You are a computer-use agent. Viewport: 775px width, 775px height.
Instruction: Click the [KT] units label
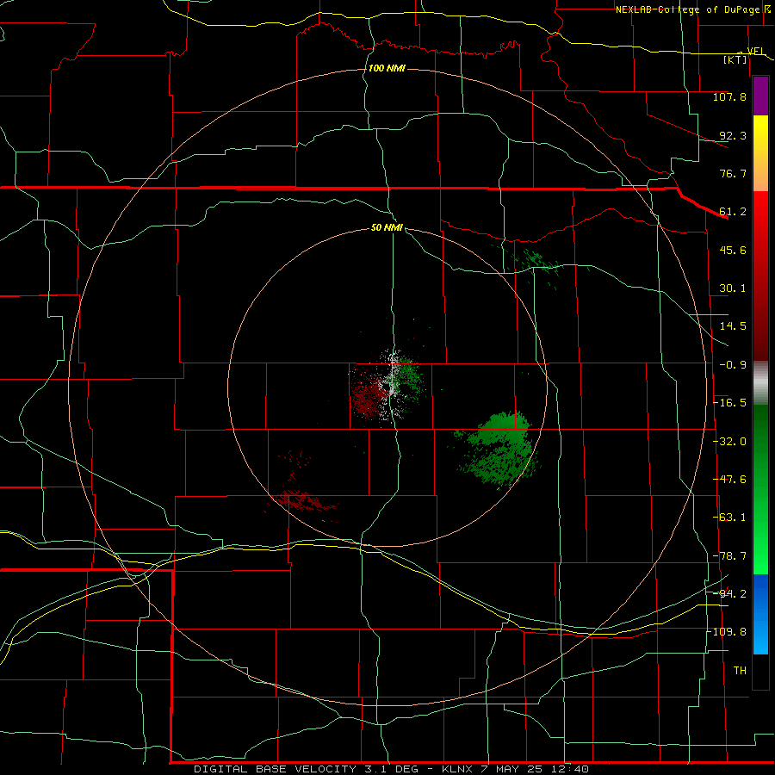coord(735,59)
